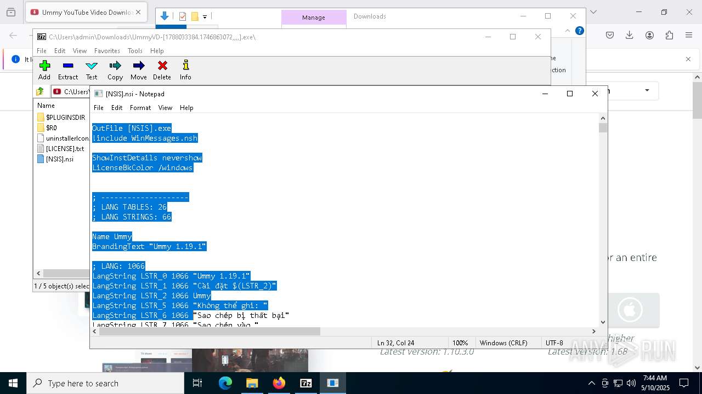Open notification center icon

click(684, 383)
